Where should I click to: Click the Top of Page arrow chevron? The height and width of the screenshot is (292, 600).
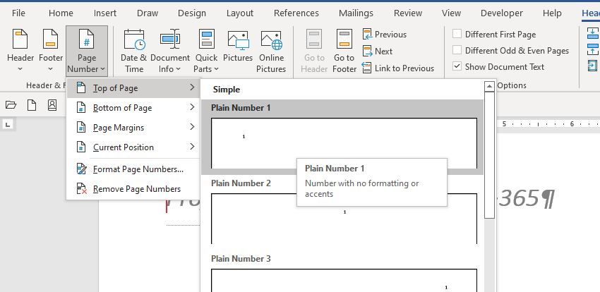coord(192,87)
